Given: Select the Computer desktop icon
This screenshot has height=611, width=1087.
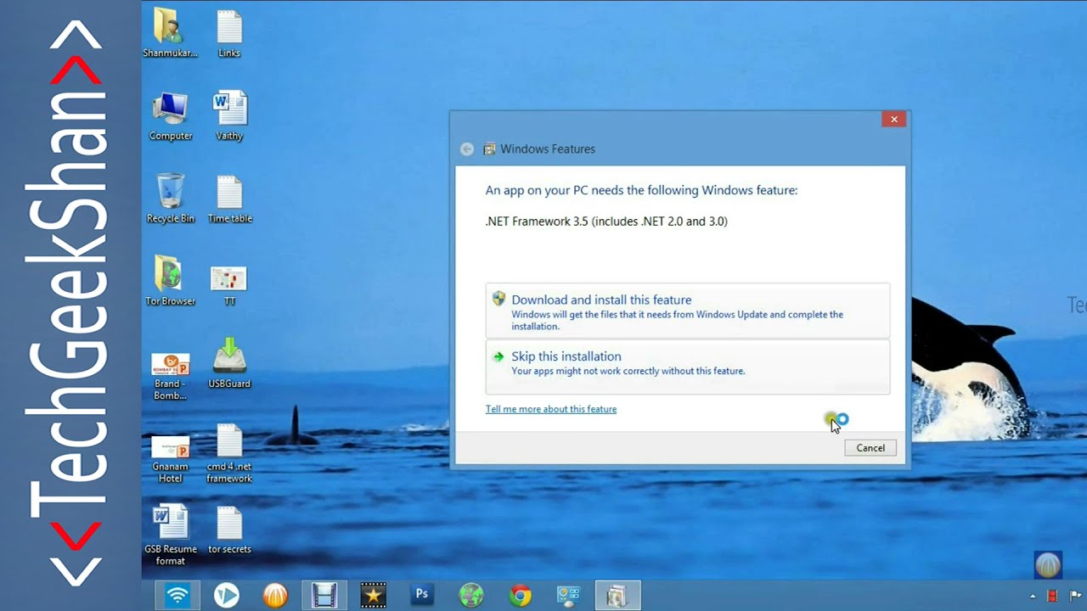Looking at the screenshot, I should pos(171,116).
